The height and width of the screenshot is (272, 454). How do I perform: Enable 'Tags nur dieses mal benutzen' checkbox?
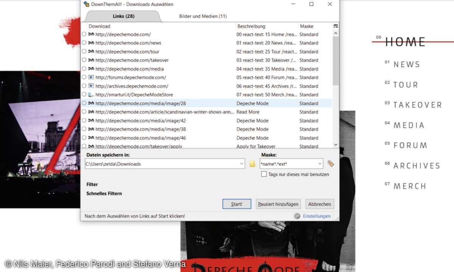pyautogui.click(x=264, y=174)
